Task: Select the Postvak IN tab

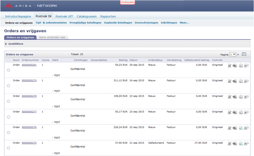Action: pos(44,16)
